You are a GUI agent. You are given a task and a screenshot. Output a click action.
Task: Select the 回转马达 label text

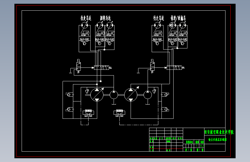tap(105, 18)
